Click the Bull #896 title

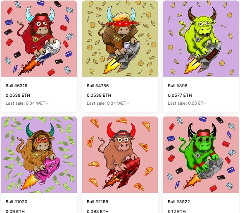178,86
